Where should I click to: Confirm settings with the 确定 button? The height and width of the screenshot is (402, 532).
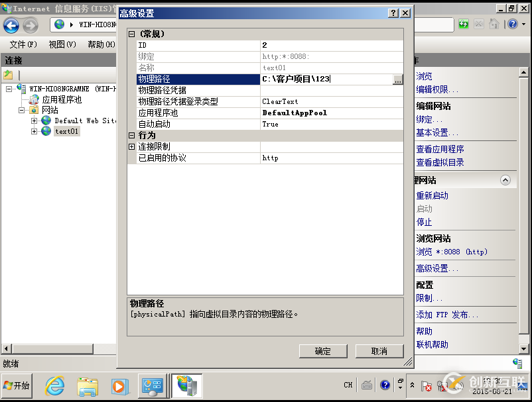tap(322, 352)
